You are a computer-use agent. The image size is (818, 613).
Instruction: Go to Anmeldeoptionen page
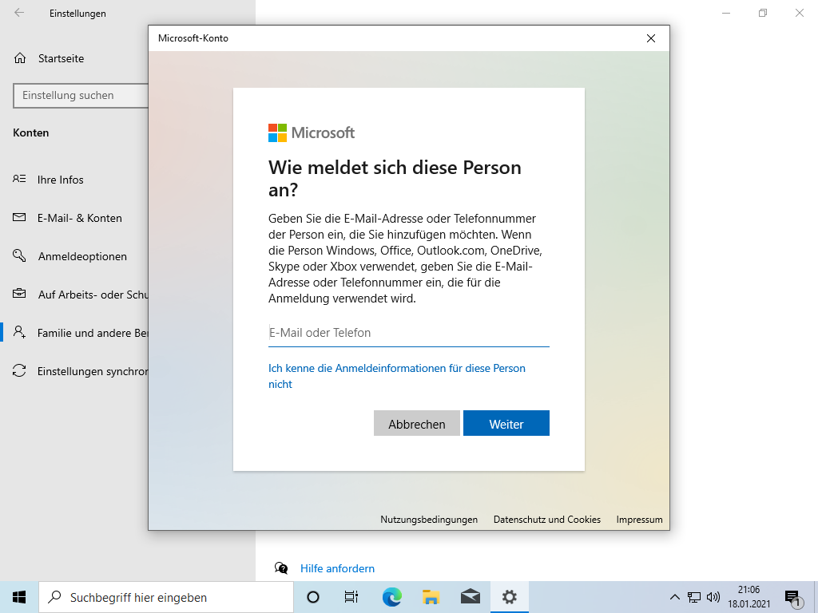[82, 256]
